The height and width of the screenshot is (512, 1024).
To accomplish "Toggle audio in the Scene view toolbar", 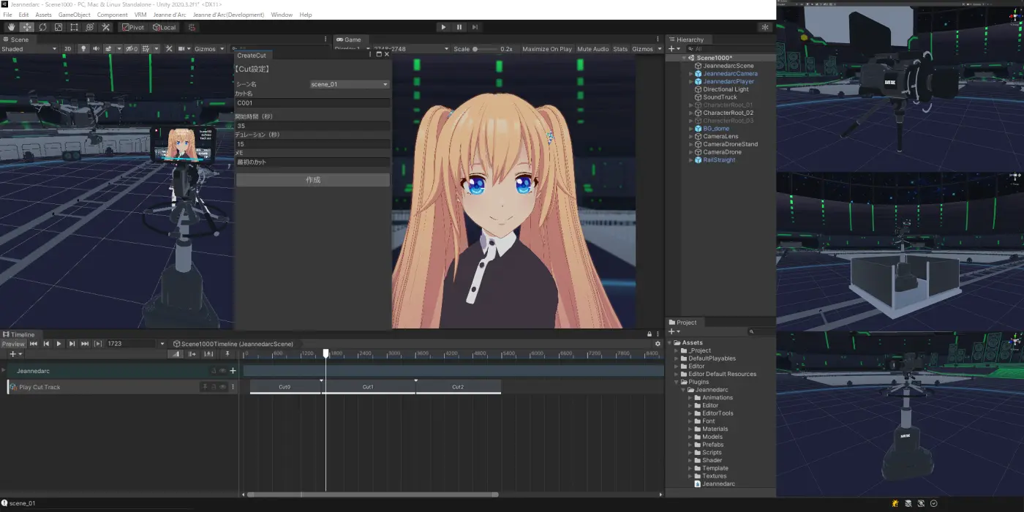I will click(x=97, y=48).
